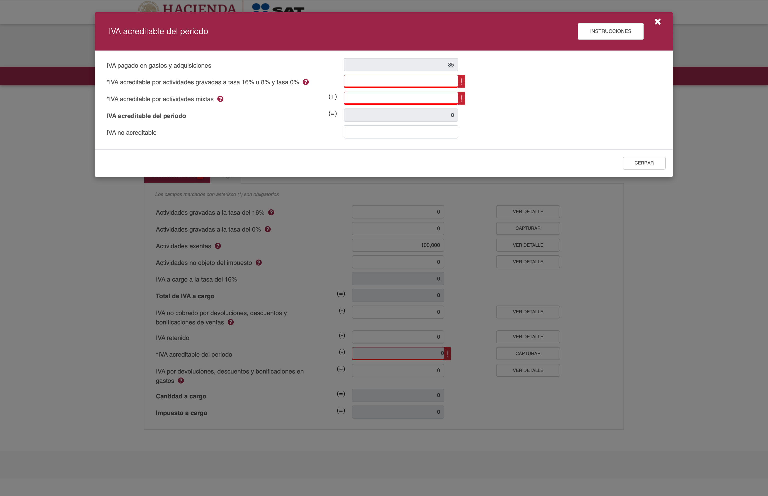Click help icon for Actividades no objeto del impuesto
This screenshot has height=496, width=768.
pyautogui.click(x=259, y=263)
